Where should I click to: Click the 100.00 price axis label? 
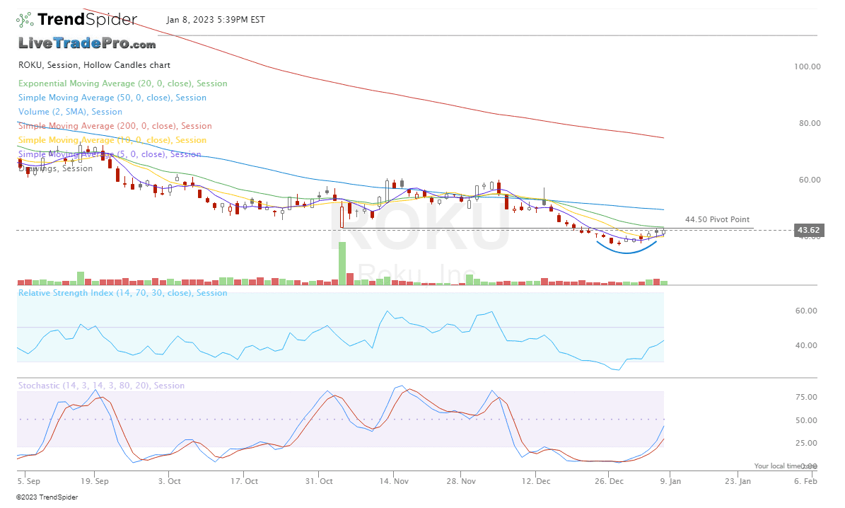pos(808,67)
